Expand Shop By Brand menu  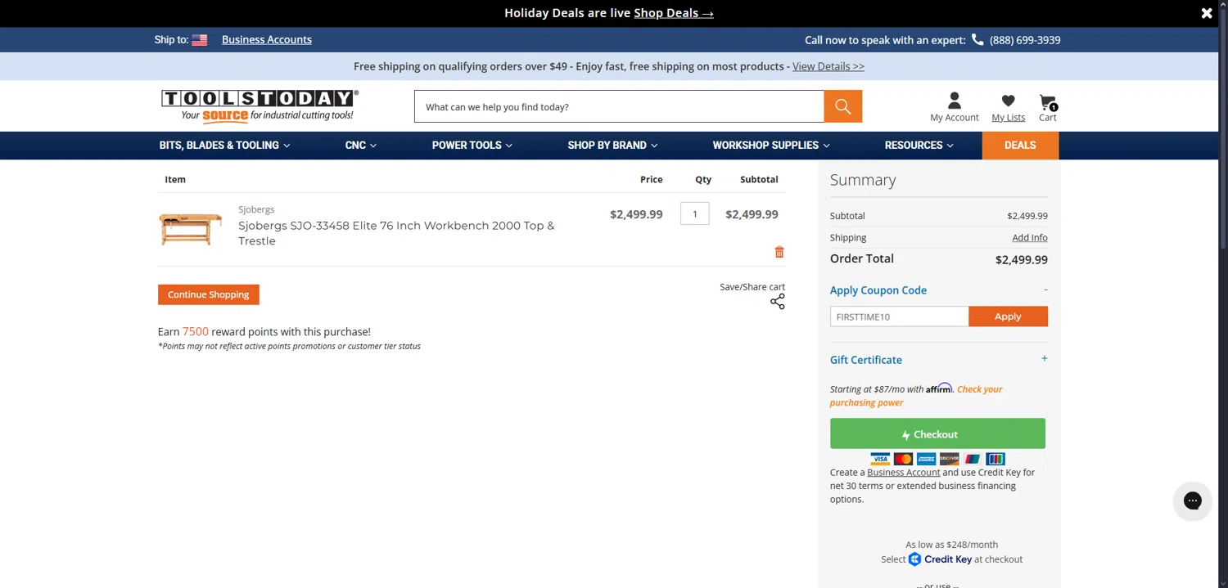pos(612,146)
